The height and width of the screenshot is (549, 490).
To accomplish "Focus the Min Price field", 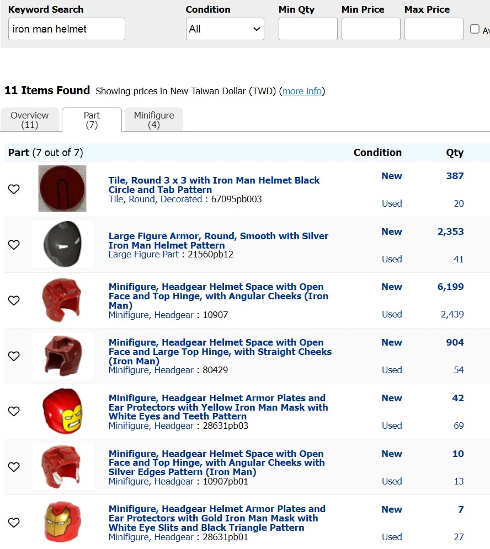I will 371,29.
